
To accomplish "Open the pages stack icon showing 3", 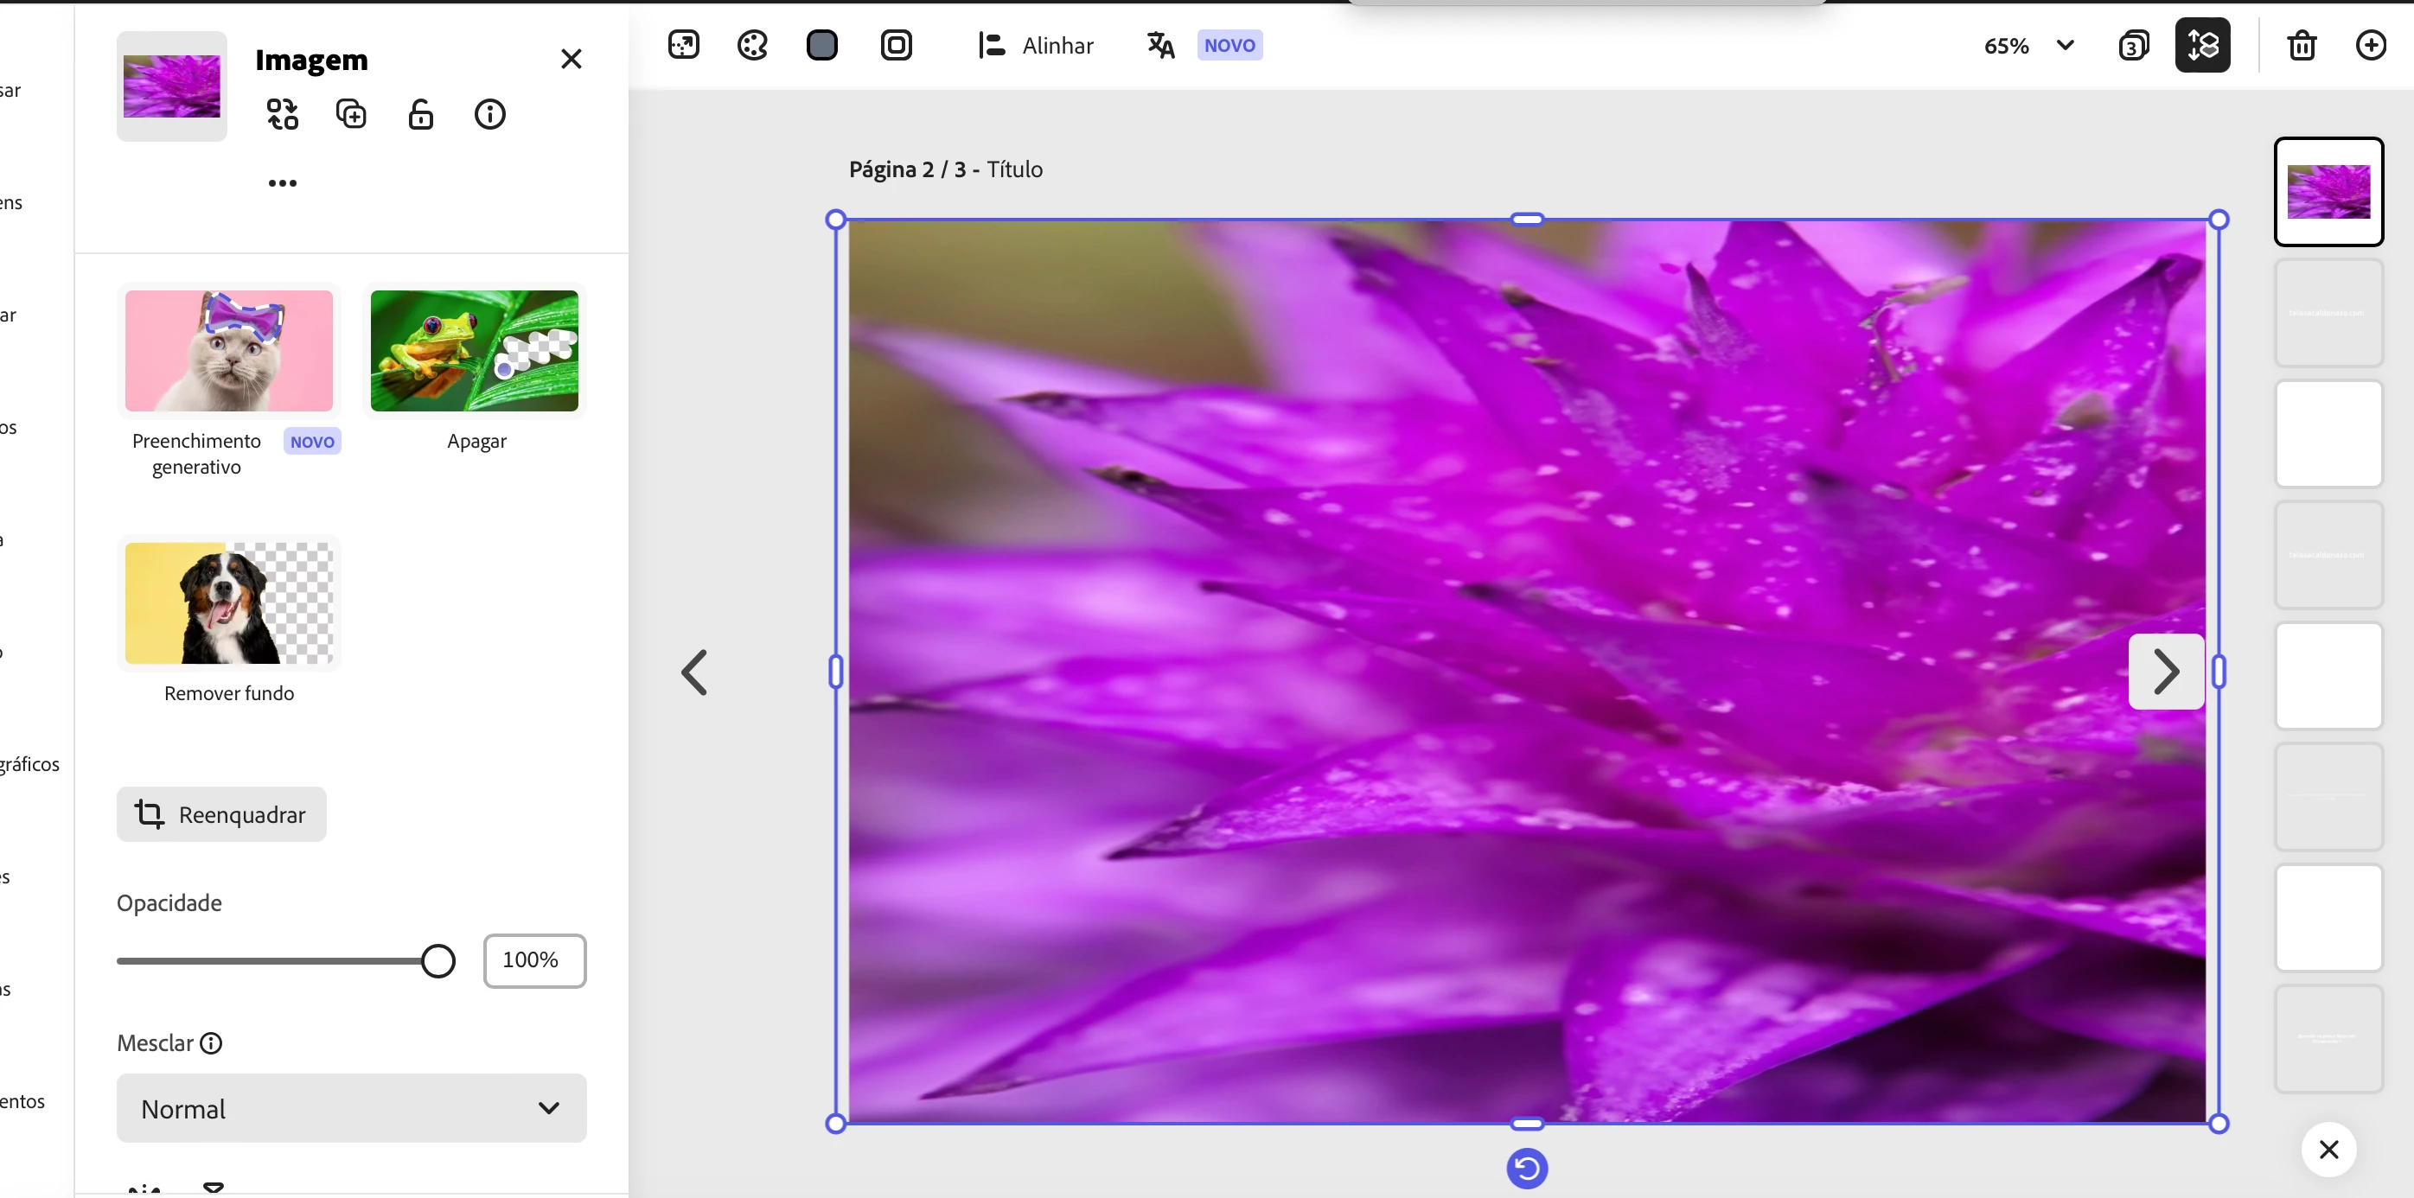I will [2133, 45].
